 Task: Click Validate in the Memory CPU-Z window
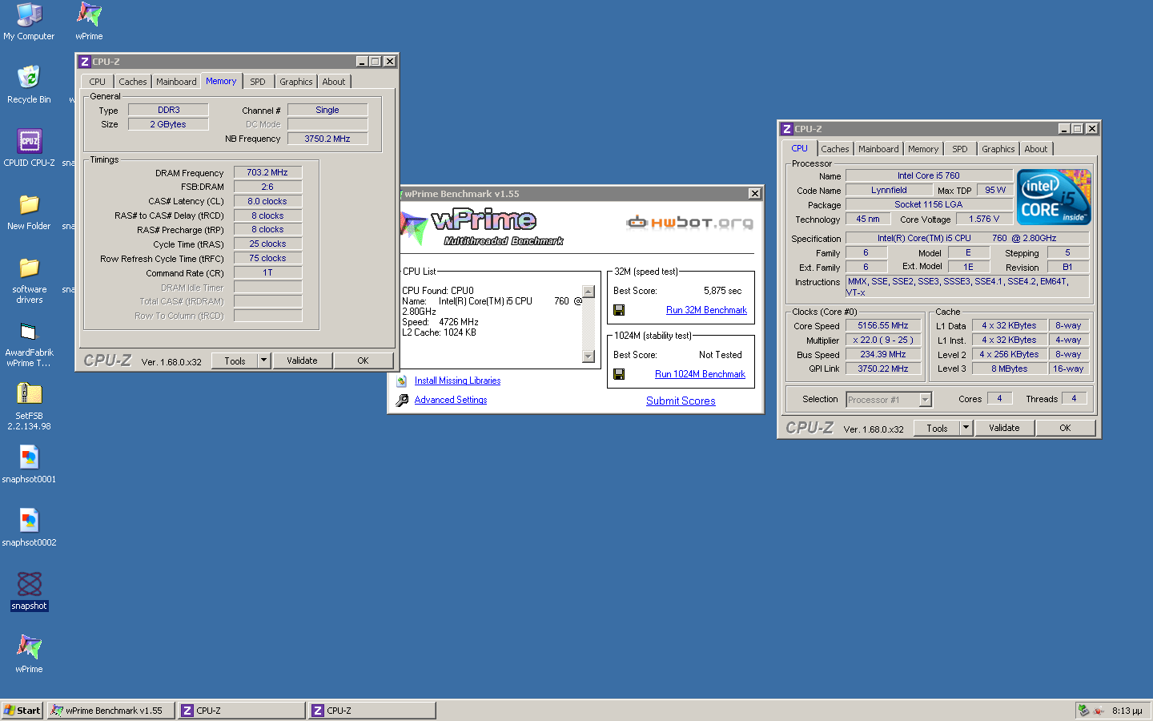tap(302, 360)
